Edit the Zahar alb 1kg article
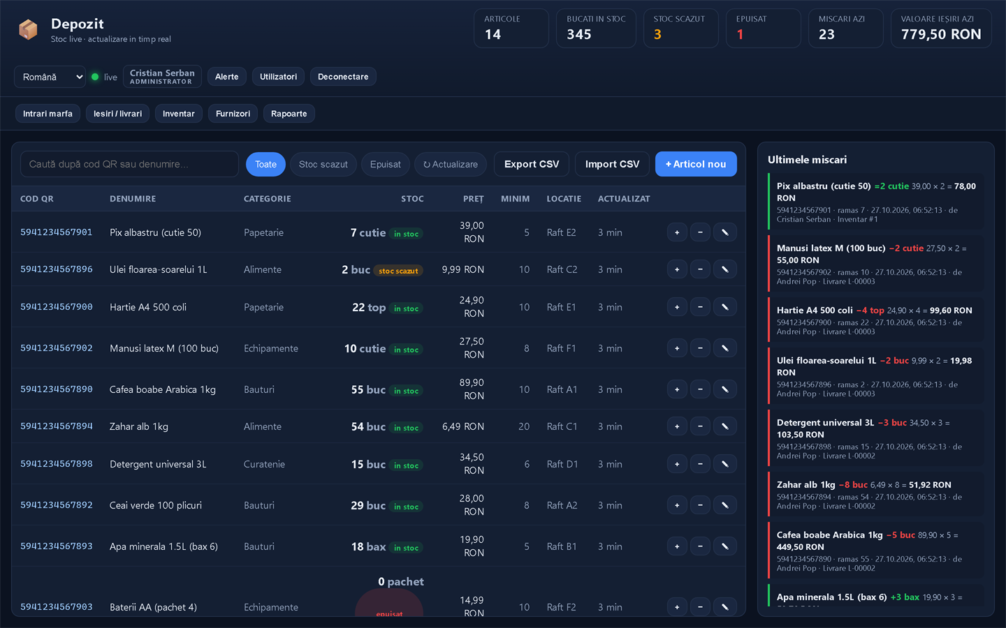The image size is (1006, 628). coord(725,426)
